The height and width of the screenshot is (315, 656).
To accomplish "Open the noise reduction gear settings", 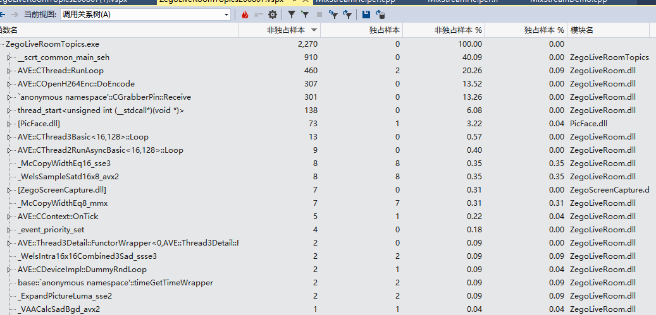I will [273, 15].
